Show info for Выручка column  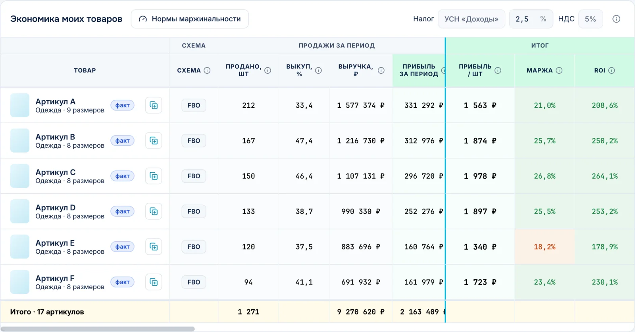381,71
